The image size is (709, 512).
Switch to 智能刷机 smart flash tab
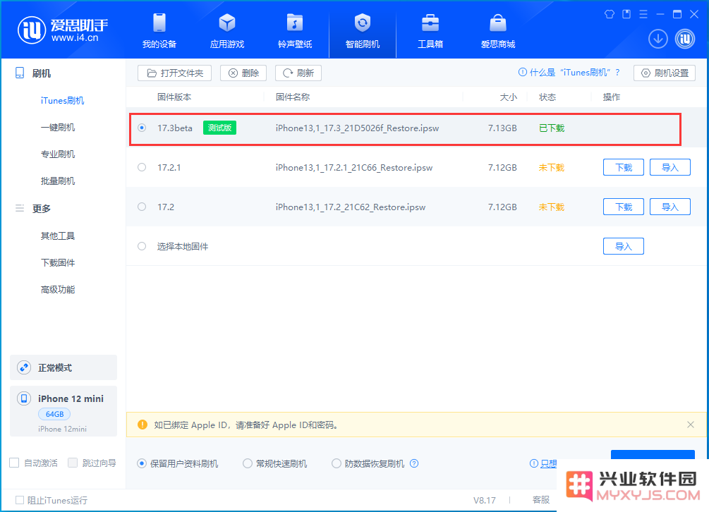[x=363, y=31]
